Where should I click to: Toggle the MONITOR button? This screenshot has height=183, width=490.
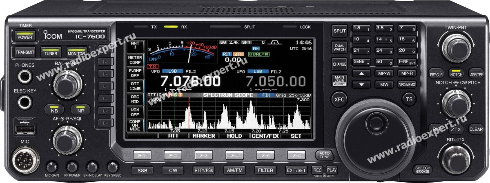(x=76, y=52)
